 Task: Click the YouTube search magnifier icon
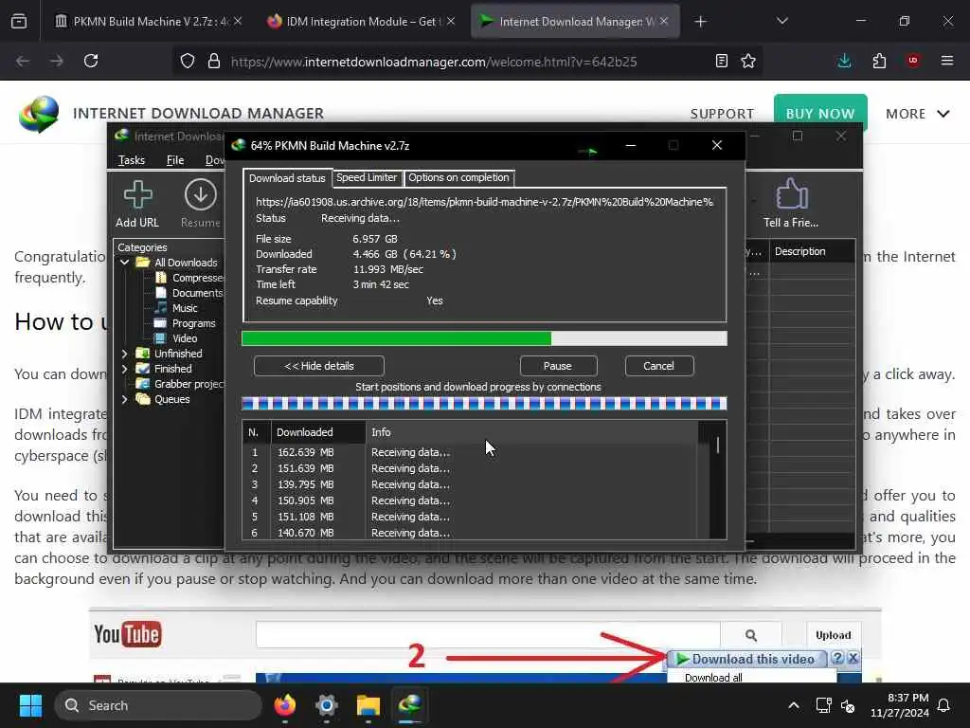coord(751,635)
